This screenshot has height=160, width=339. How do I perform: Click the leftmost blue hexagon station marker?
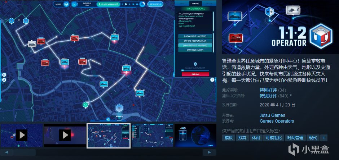(11, 21)
